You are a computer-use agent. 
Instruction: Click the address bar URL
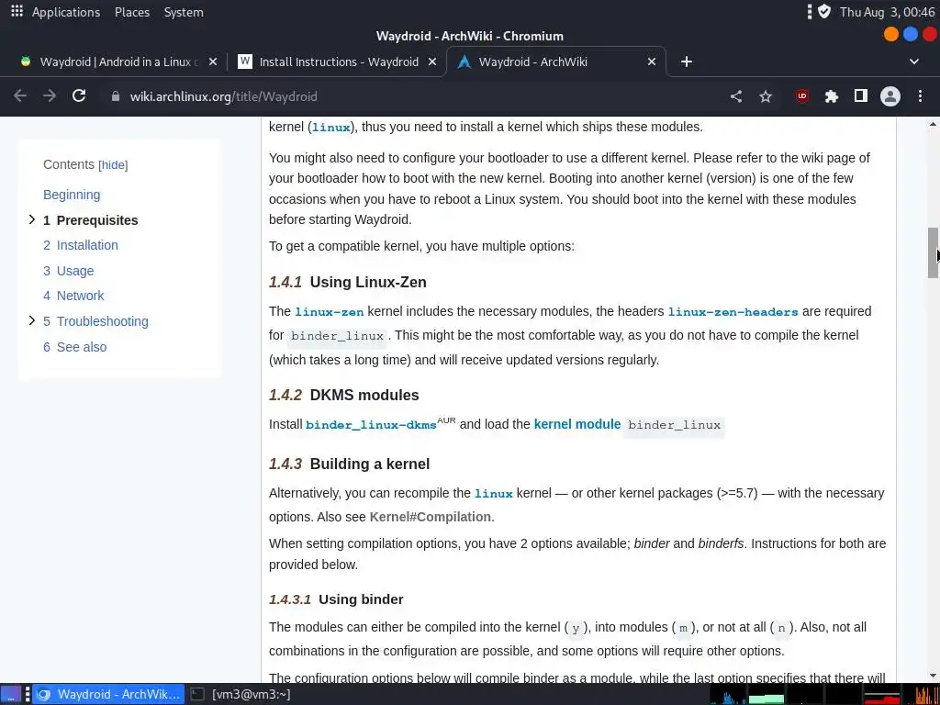[224, 96]
